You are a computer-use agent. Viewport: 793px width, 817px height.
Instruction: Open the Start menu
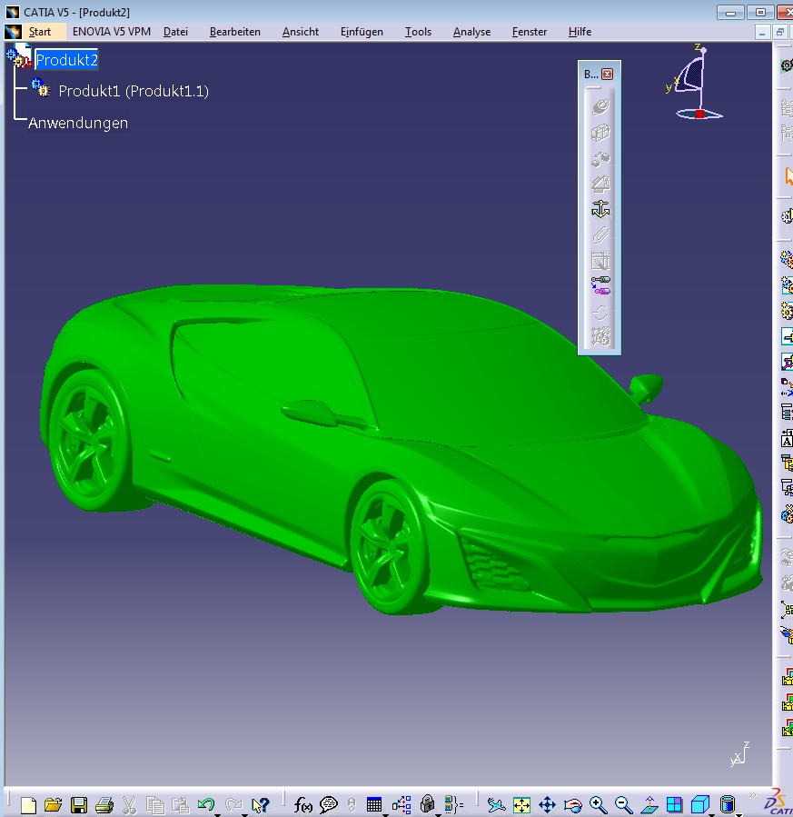pyautogui.click(x=40, y=32)
